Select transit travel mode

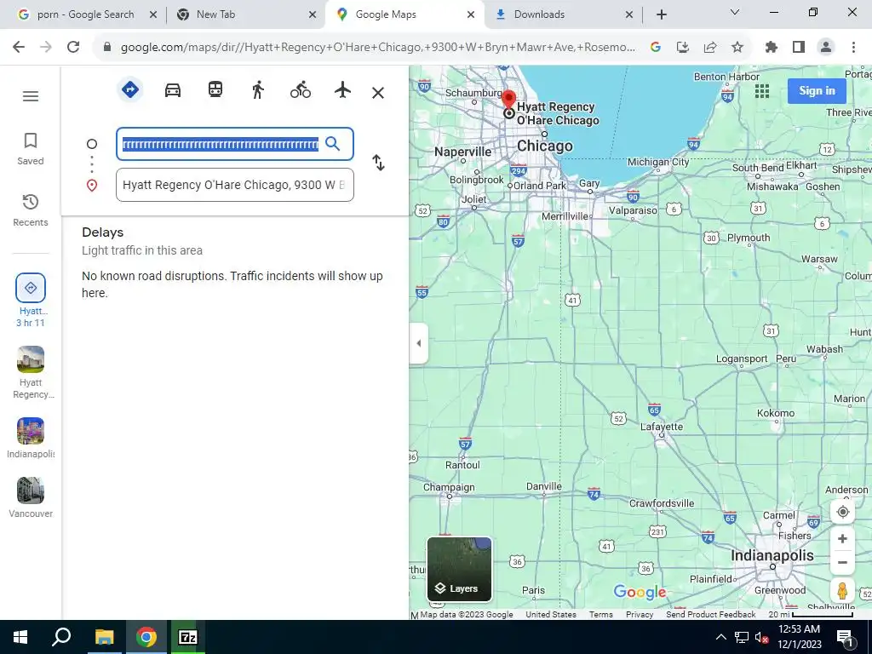(215, 89)
